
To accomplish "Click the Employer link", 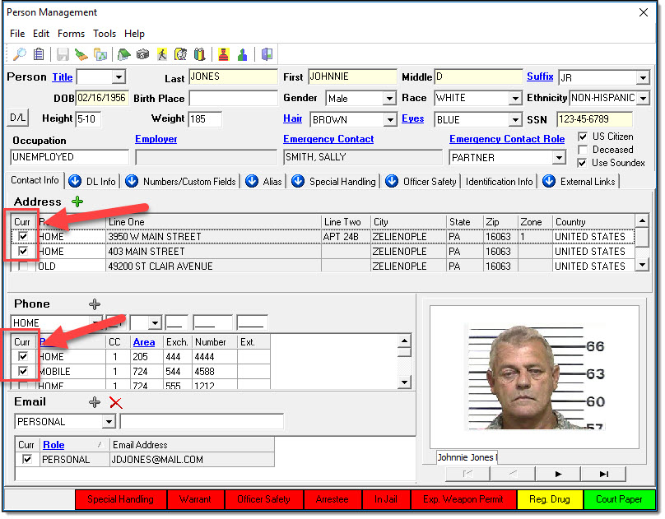I will [x=156, y=140].
